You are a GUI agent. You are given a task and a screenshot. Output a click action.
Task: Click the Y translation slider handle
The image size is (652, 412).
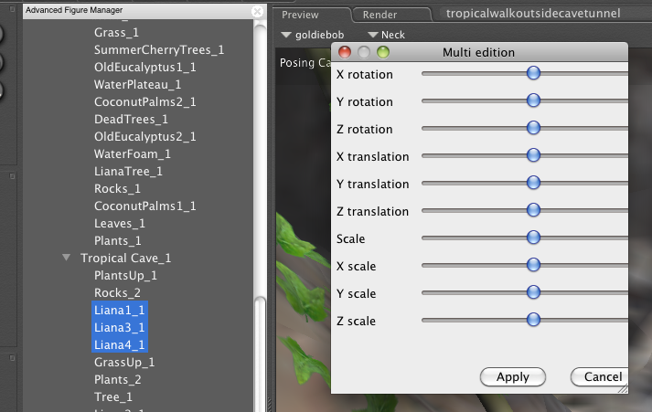[x=534, y=183]
